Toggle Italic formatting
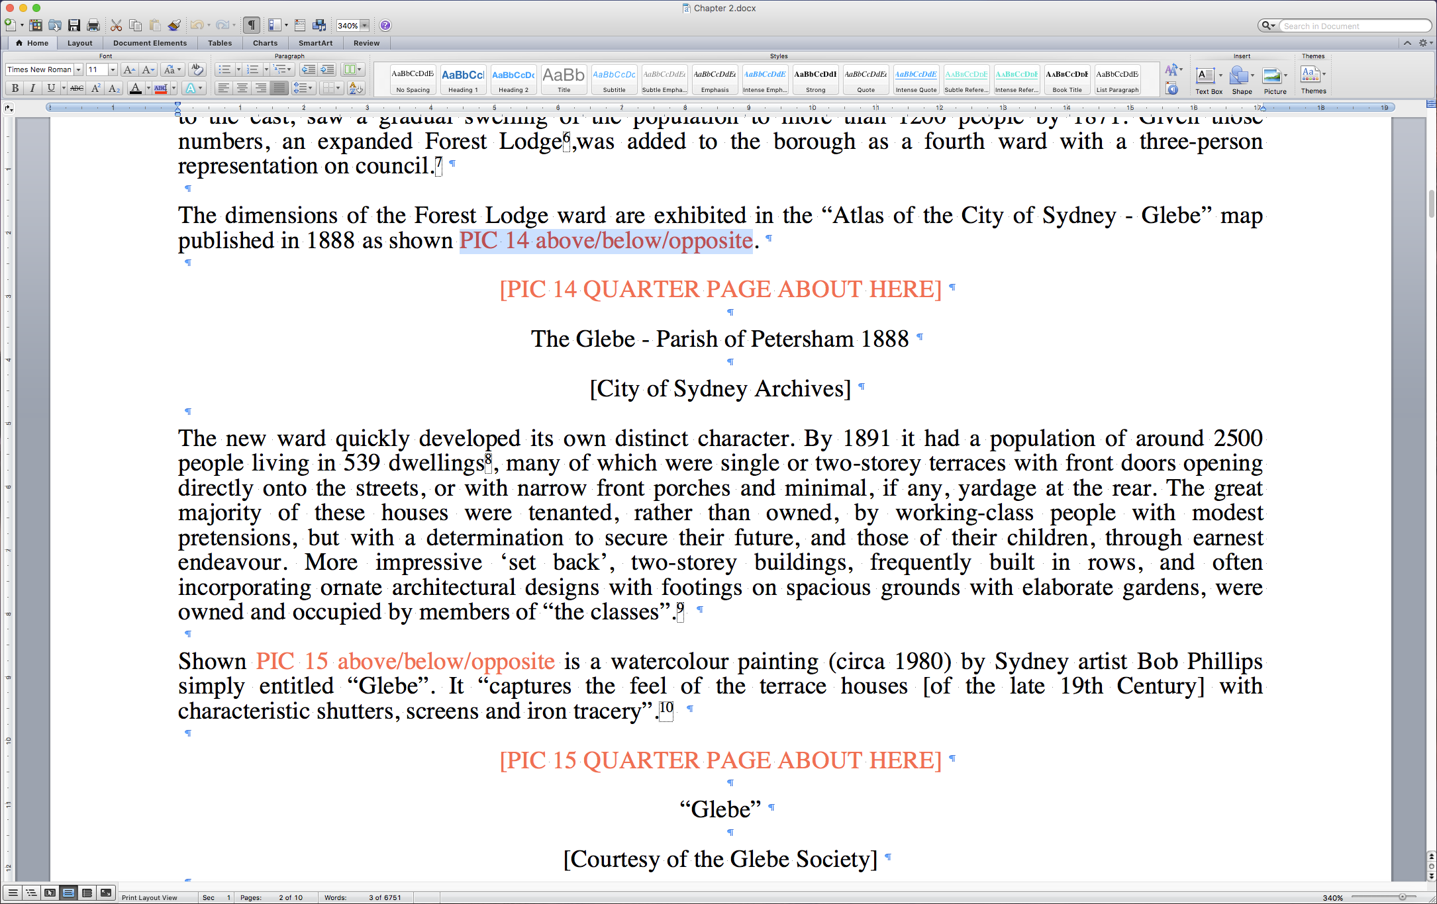 pyautogui.click(x=32, y=88)
